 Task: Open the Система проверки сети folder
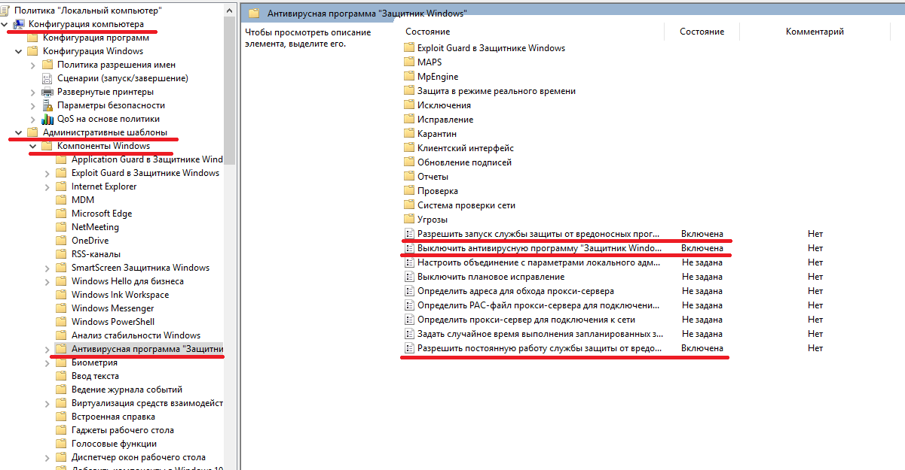tap(466, 205)
